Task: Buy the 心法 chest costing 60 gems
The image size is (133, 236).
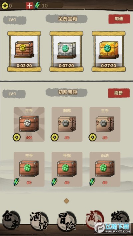Action: click(x=105, y=169)
